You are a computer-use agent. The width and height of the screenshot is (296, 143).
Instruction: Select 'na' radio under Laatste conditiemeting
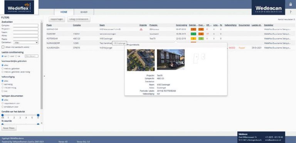point(16,56)
